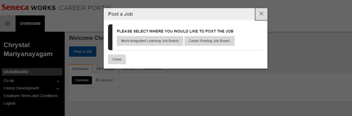This screenshot has height=116, width=352.
Task: Open DASHBOARD in the sidebar
Action: pos(16,72)
